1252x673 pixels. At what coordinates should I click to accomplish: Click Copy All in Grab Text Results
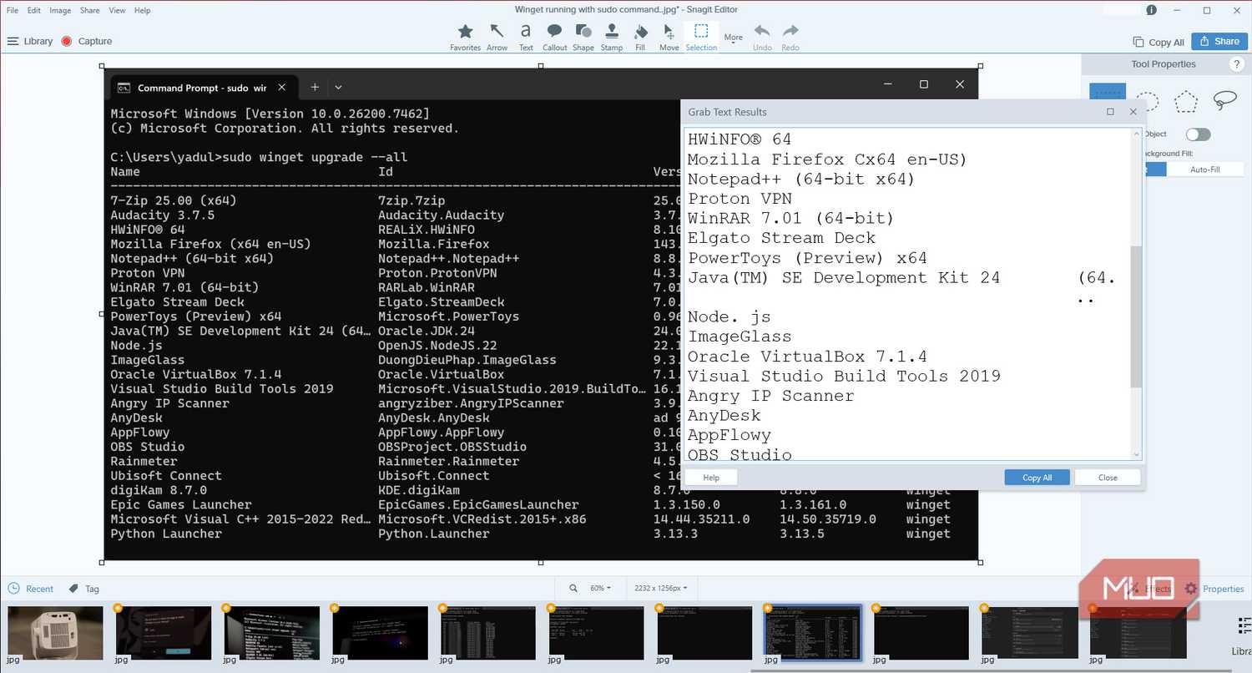click(1037, 478)
